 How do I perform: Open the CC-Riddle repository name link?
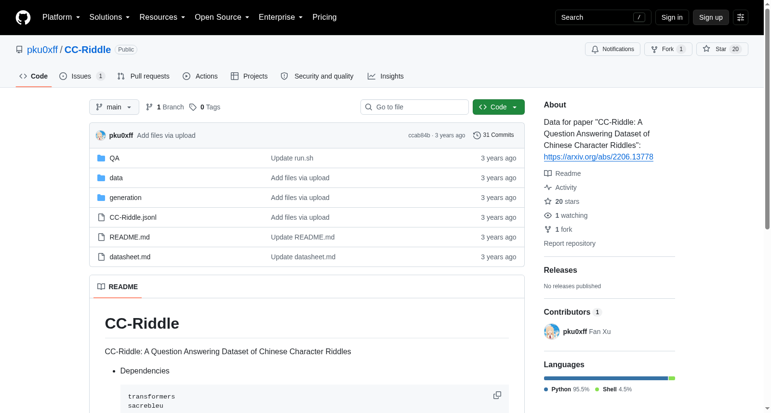click(88, 50)
